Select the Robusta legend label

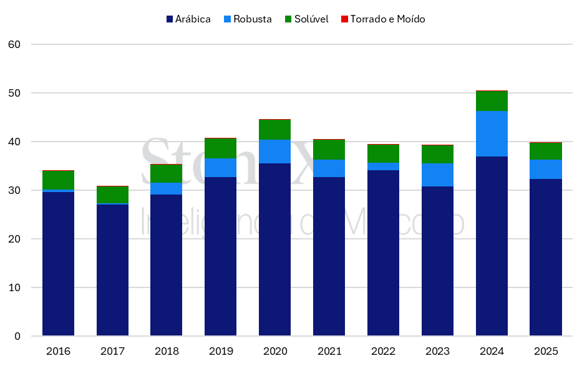click(x=253, y=19)
